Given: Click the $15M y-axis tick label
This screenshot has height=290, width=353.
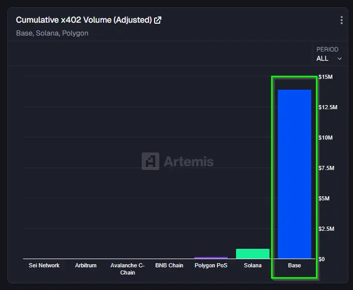Looking at the screenshot, I should (x=326, y=77).
